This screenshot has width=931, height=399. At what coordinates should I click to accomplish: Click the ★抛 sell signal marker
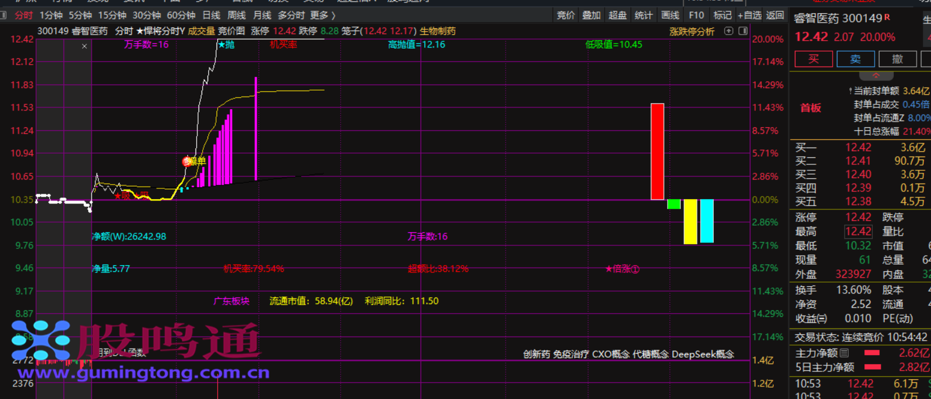click(x=226, y=44)
